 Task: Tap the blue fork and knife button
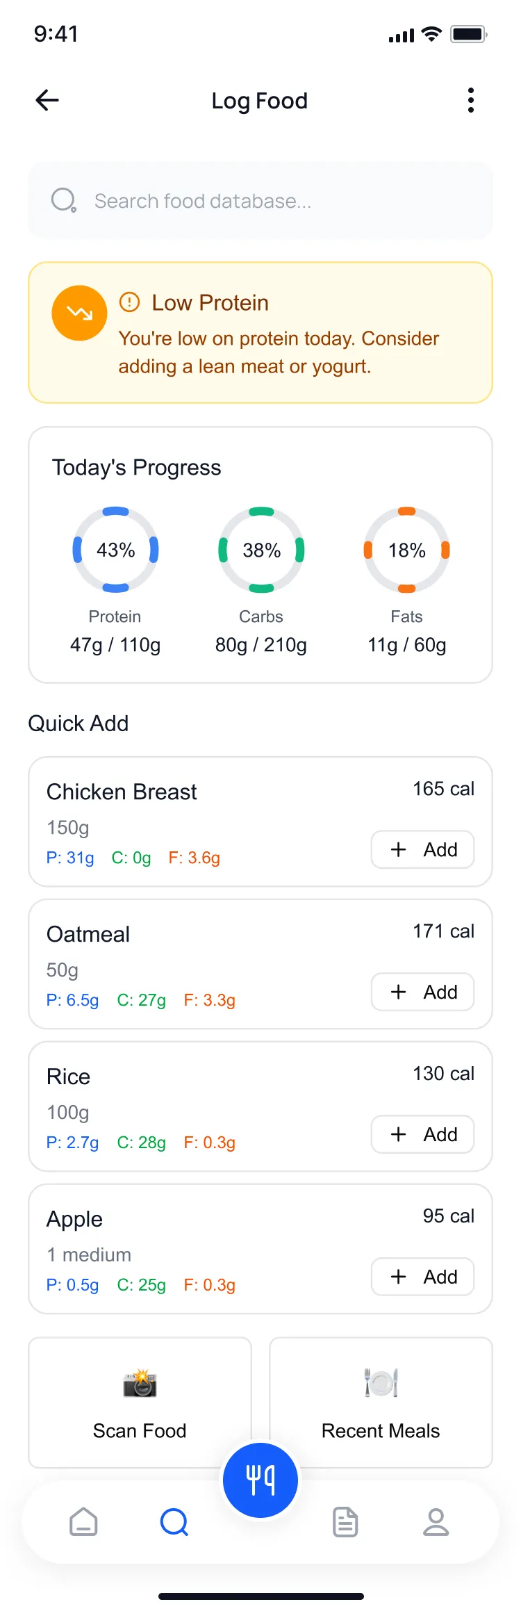[x=260, y=1480]
